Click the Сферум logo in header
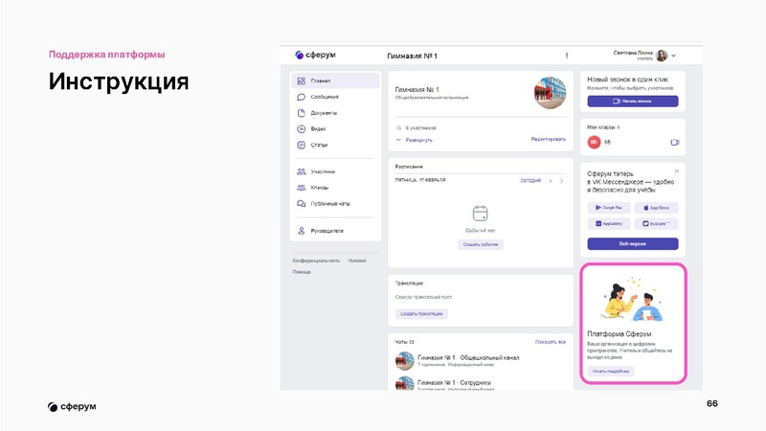 click(x=316, y=56)
